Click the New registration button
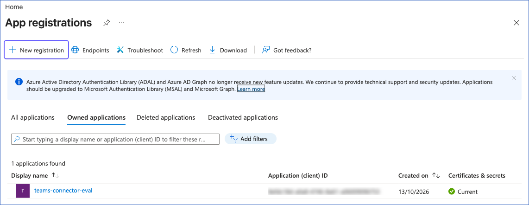529x205 pixels. coord(37,50)
